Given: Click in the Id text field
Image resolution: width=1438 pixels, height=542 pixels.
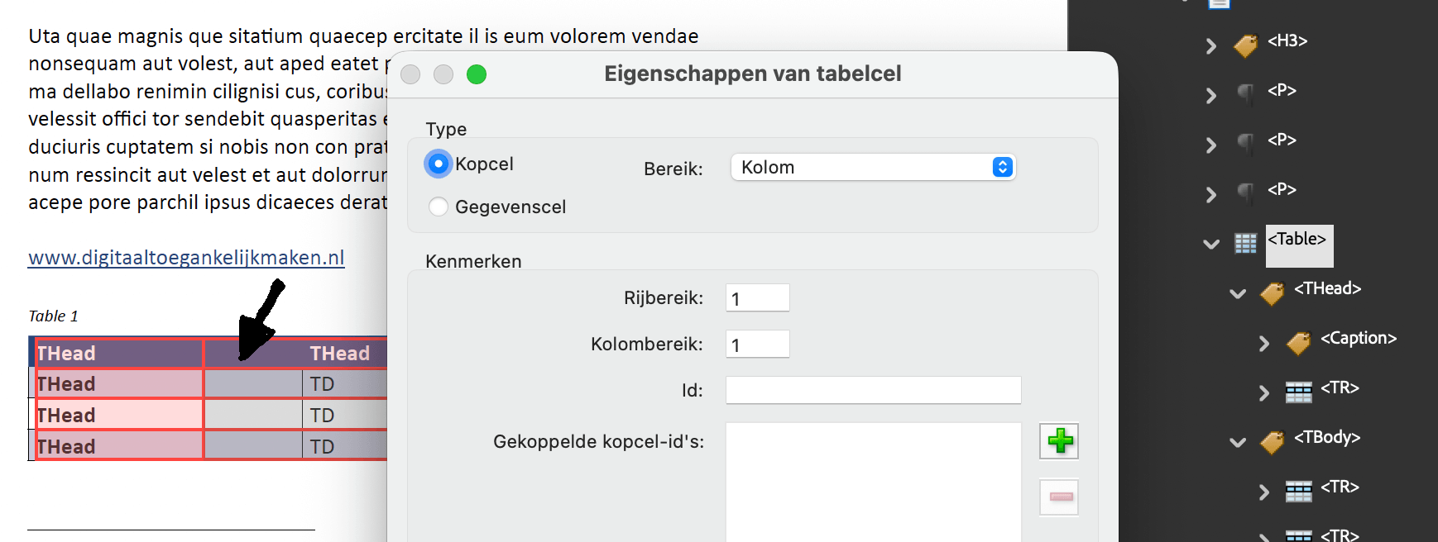Looking at the screenshot, I should (x=873, y=390).
